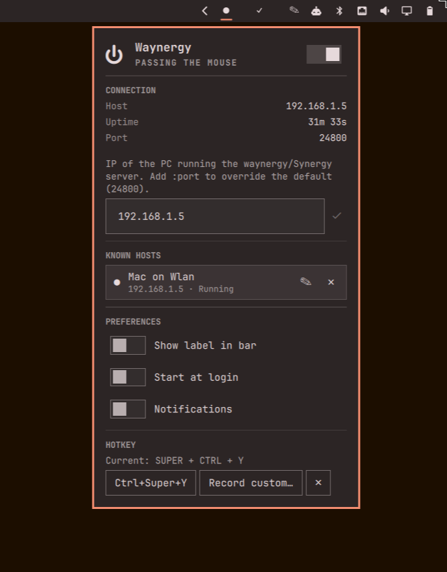Open Bluetooth settings from the top bar
Viewport: 447px width, 572px height.
point(339,11)
